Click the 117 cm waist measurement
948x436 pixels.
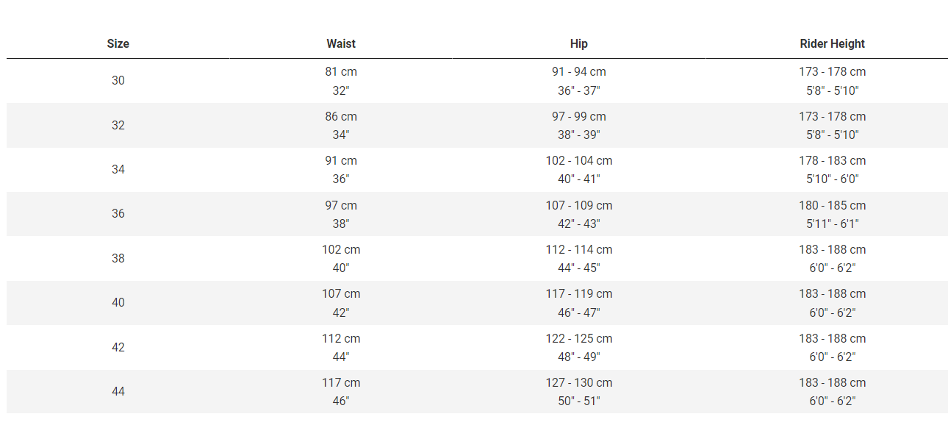(x=341, y=382)
